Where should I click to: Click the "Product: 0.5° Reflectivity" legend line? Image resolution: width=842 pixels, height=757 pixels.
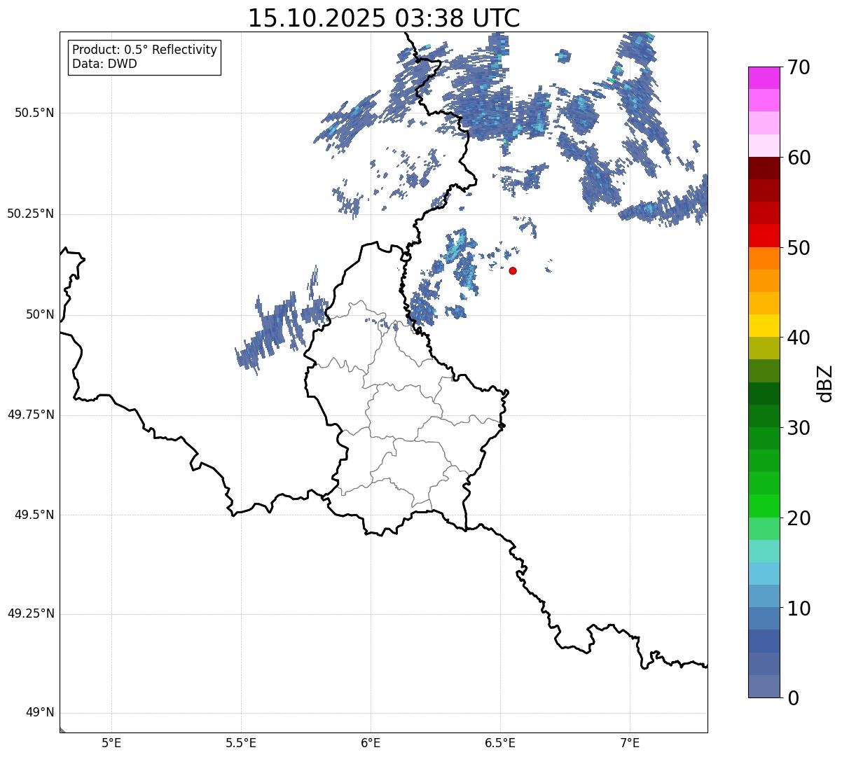[x=145, y=50]
